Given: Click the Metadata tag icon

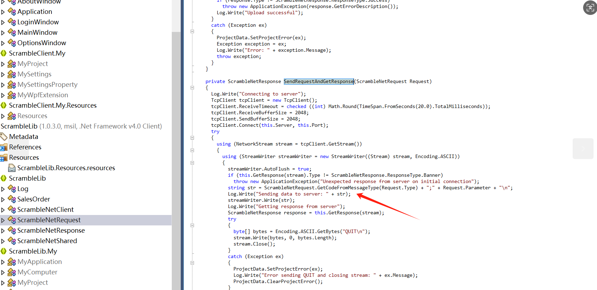Looking at the screenshot, I should coord(4,137).
